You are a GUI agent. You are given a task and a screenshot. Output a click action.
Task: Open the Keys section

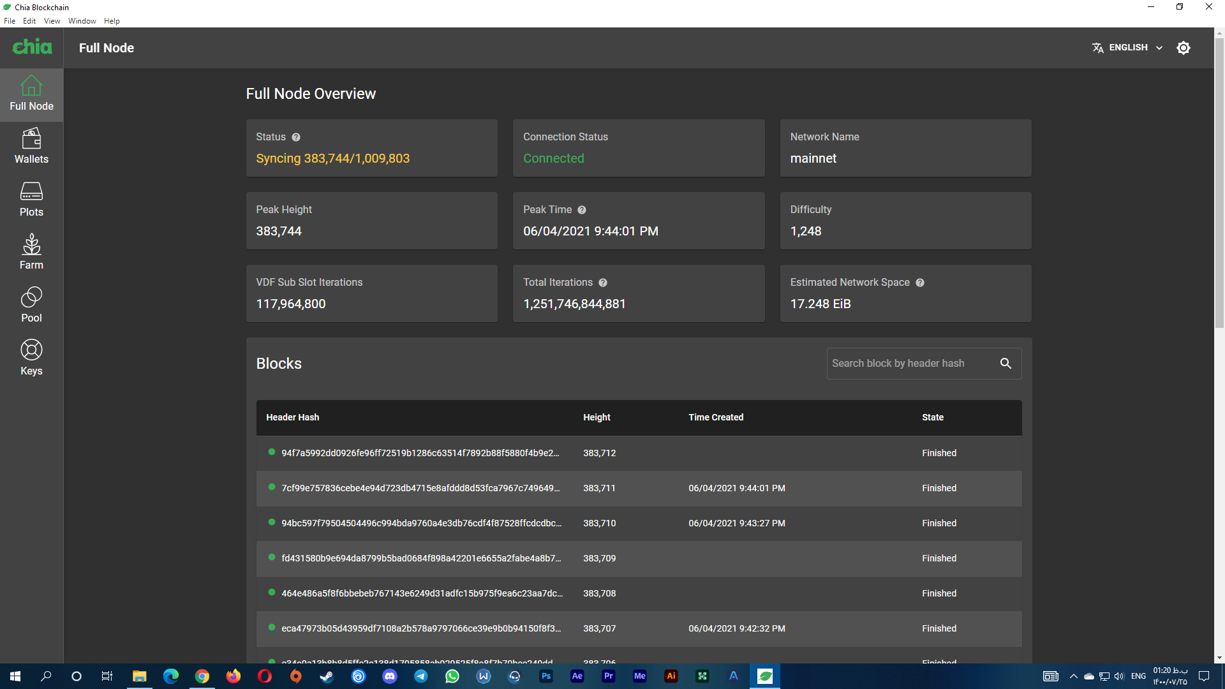tap(31, 359)
